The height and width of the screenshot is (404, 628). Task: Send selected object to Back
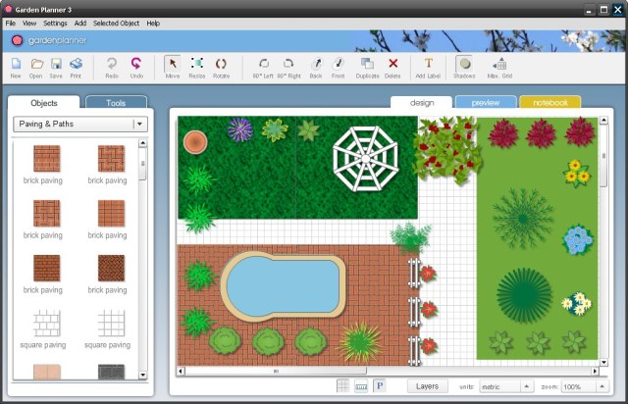(x=316, y=67)
